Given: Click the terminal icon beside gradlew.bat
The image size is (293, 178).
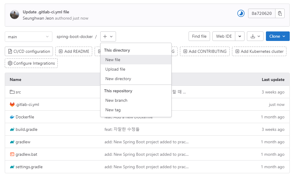Looking at the screenshot, I should [x=12, y=154].
